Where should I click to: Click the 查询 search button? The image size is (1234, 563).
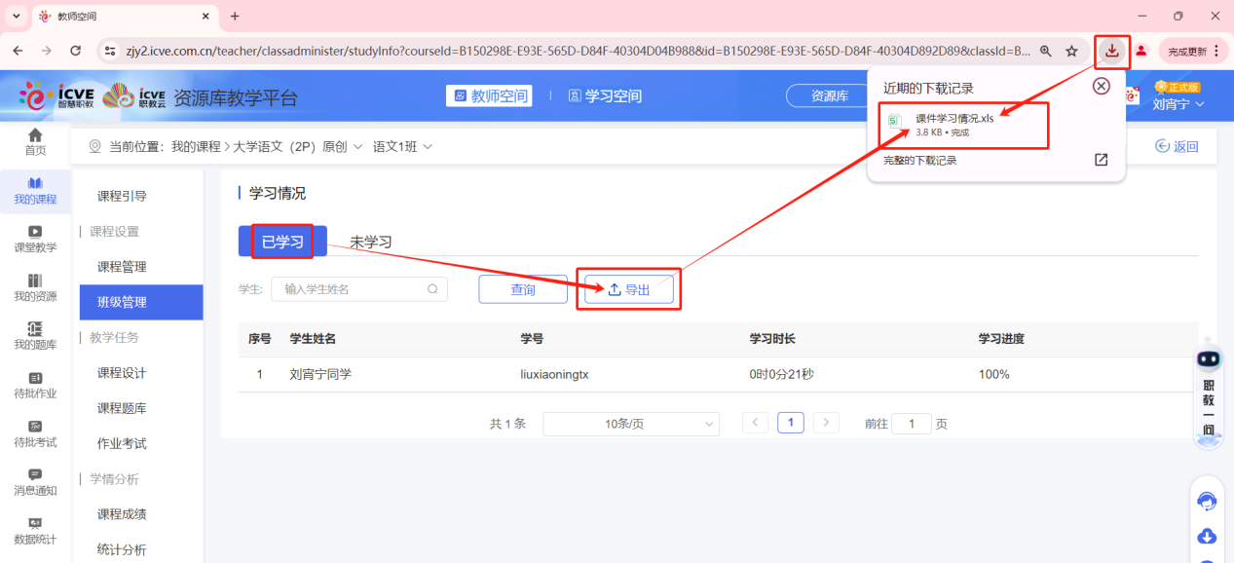[x=523, y=289]
